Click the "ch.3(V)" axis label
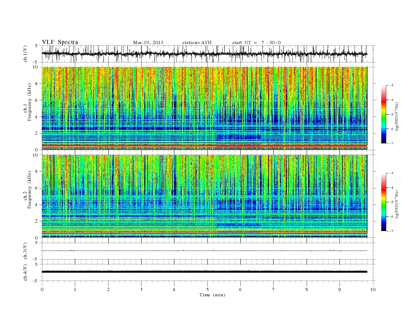420x325 pixels. tap(25, 251)
